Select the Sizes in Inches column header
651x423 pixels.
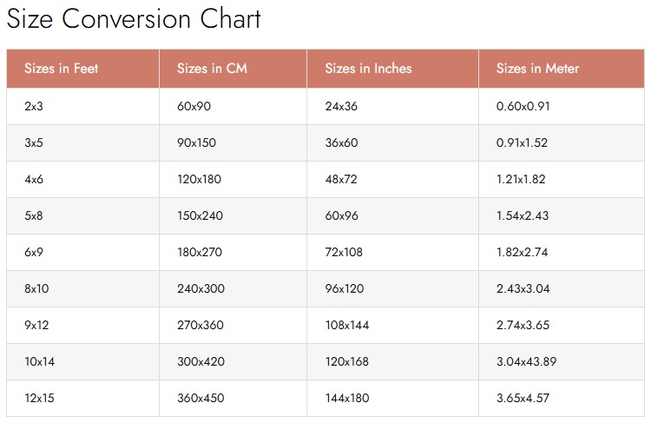pyautogui.click(x=392, y=69)
